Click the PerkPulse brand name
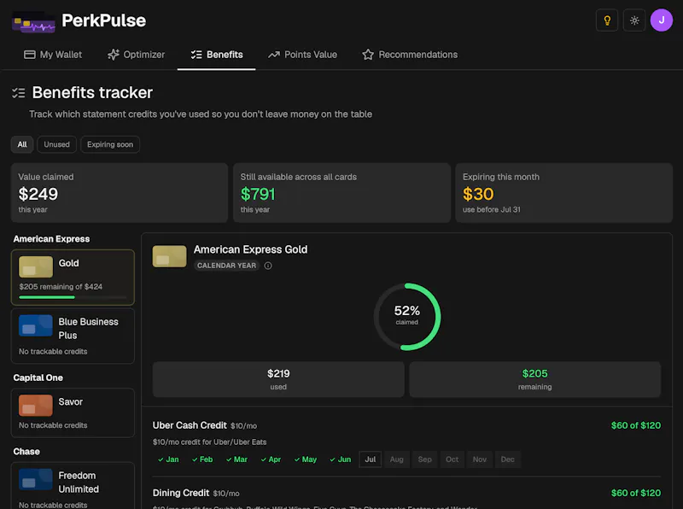Viewport: 683px width, 509px height. pyautogui.click(x=103, y=20)
